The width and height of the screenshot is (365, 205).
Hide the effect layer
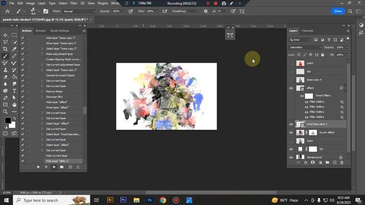(x=291, y=88)
